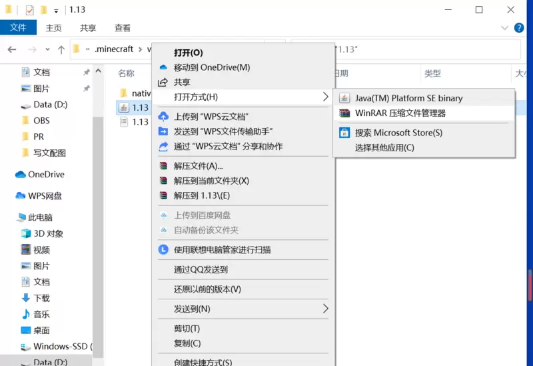Choose 复制(C) from the context menu
The width and height of the screenshot is (533, 366).
click(243, 343)
